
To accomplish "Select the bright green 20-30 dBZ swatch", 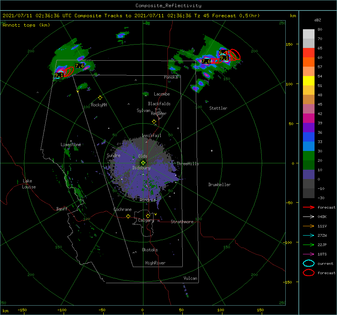I will 309,155.
